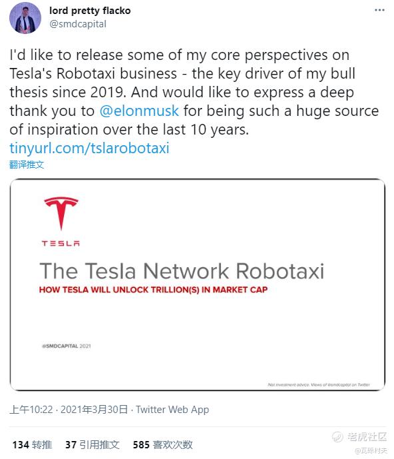394x459 pixels.
Task: Open the three-dot more options menu
Action: (379, 10)
